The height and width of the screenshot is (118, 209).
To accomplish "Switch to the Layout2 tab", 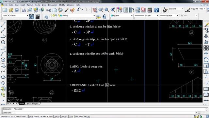I will pyautogui.click(x=36, y=104).
